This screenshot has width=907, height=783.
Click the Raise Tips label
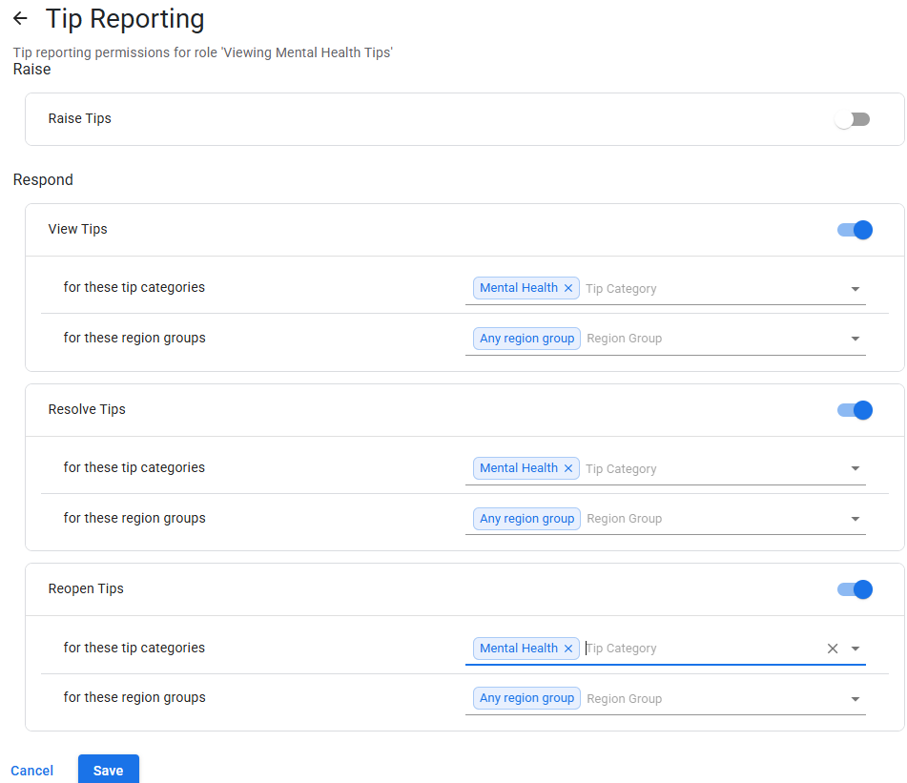[x=80, y=118]
